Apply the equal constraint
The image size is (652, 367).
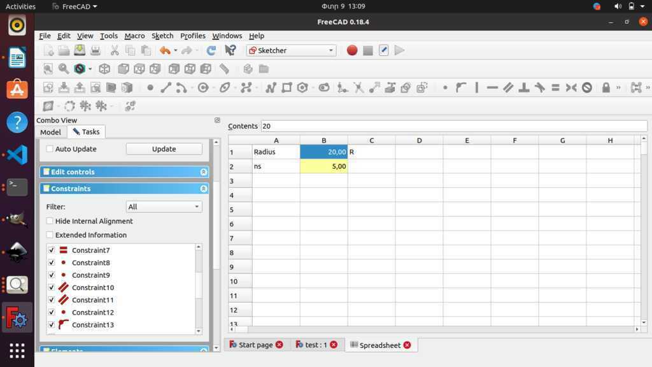(555, 87)
